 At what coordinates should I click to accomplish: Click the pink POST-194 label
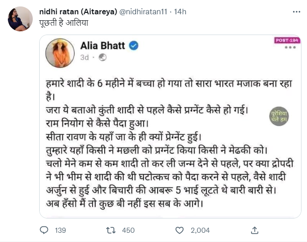(288, 41)
